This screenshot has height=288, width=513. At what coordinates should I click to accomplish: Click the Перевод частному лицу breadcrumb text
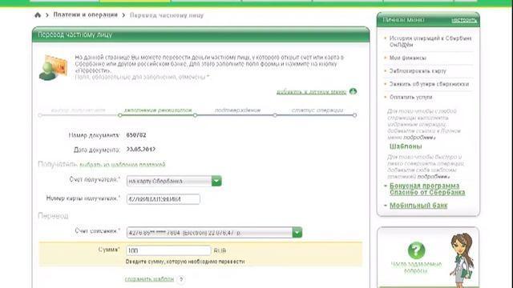coord(167,15)
